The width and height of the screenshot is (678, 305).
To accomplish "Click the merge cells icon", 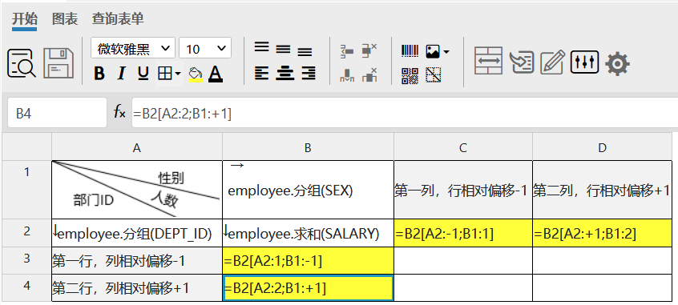I will tap(489, 61).
